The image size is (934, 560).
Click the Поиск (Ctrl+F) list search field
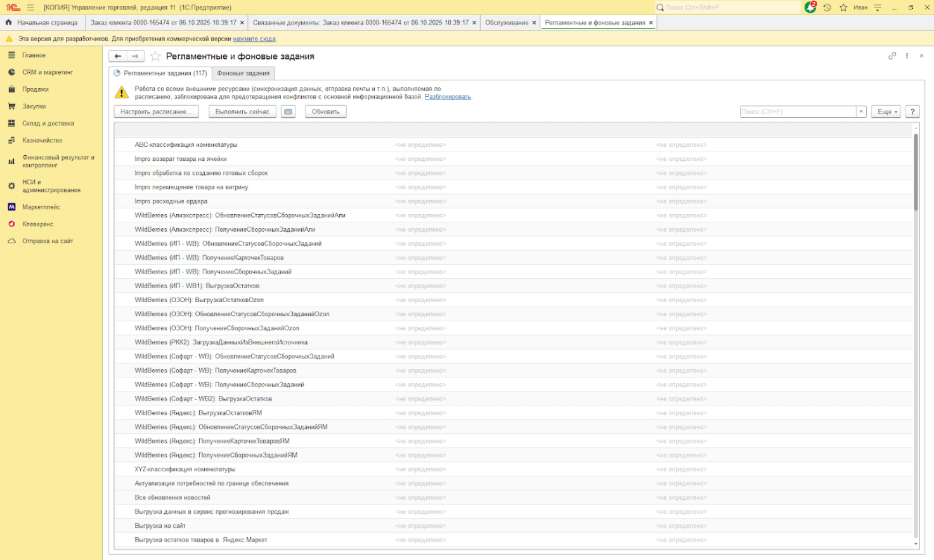pyautogui.click(x=798, y=111)
